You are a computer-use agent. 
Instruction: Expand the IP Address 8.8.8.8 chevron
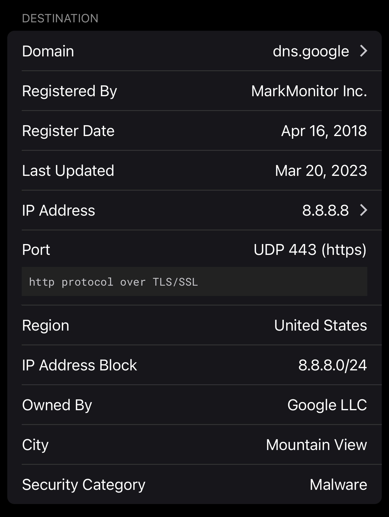(364, 210)
